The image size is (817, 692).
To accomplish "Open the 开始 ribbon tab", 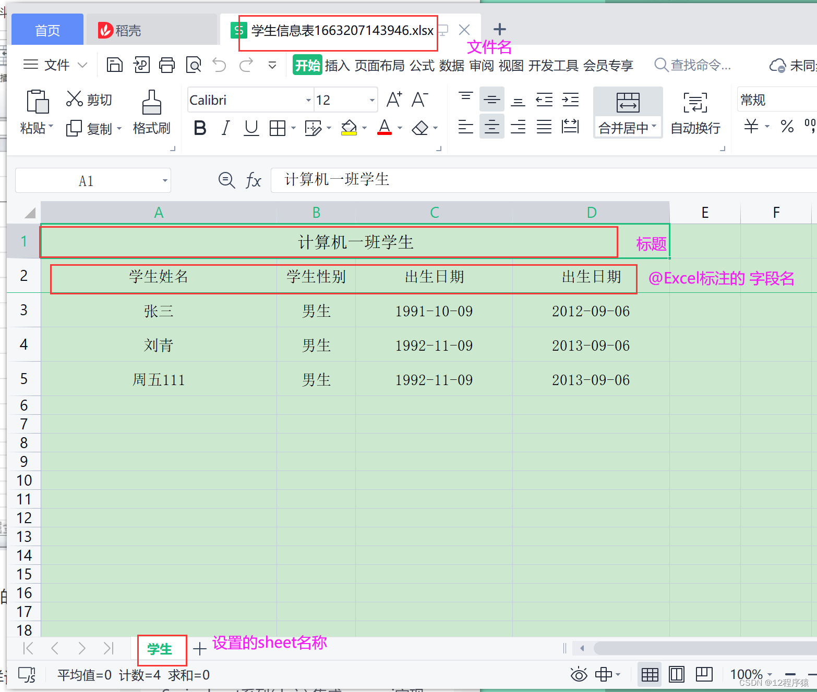I will coord(307,66).
